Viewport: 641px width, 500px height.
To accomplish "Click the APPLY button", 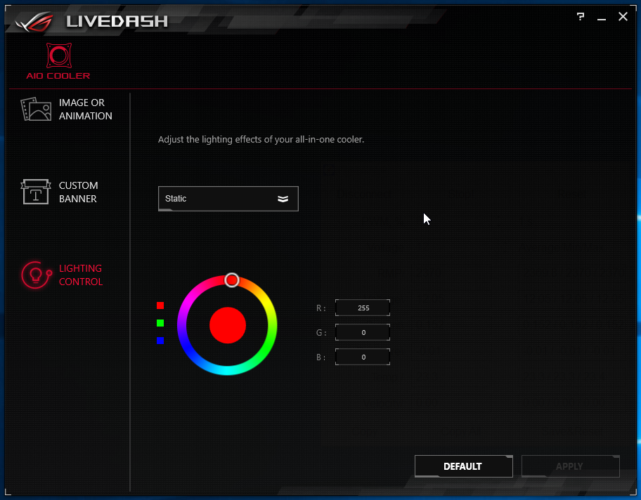I will (x=570, y=466).
